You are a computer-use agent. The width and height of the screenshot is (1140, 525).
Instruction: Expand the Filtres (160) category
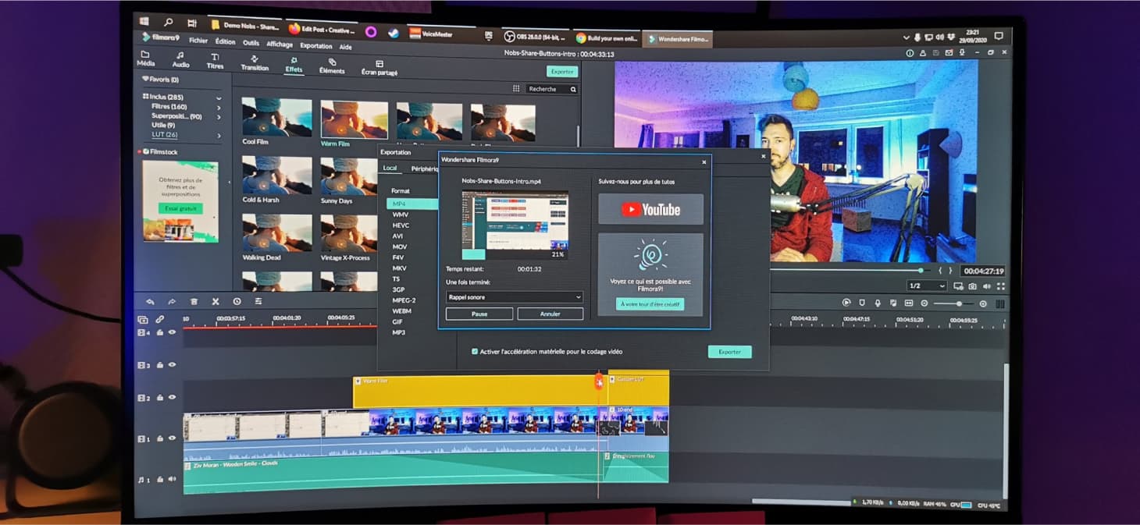coord(219,107)
